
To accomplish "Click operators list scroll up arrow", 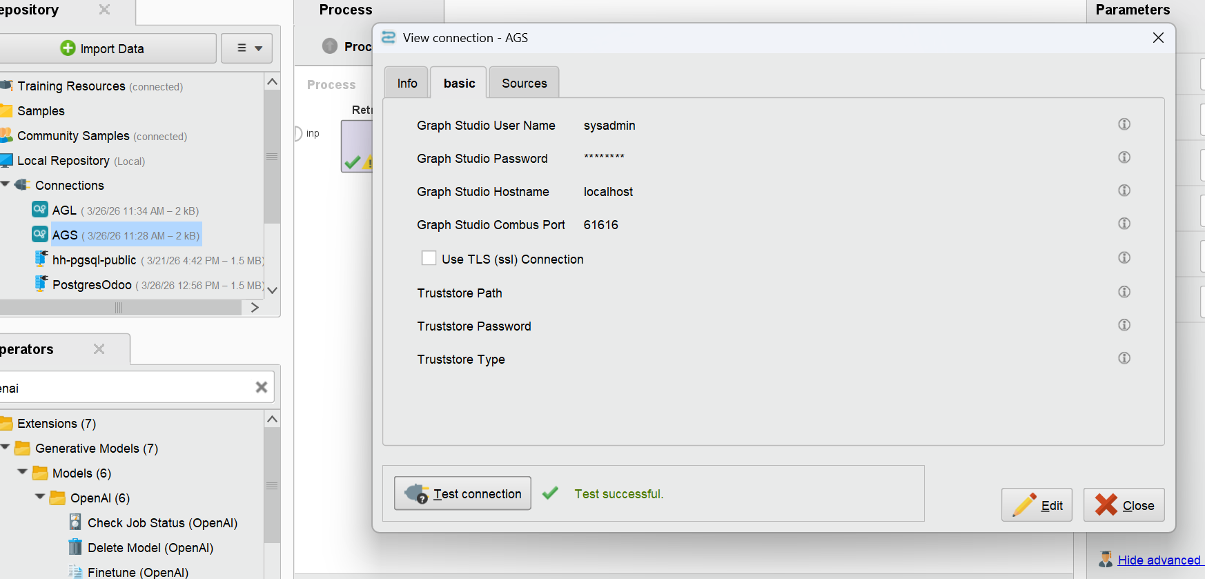I will (x=273, y=420).
